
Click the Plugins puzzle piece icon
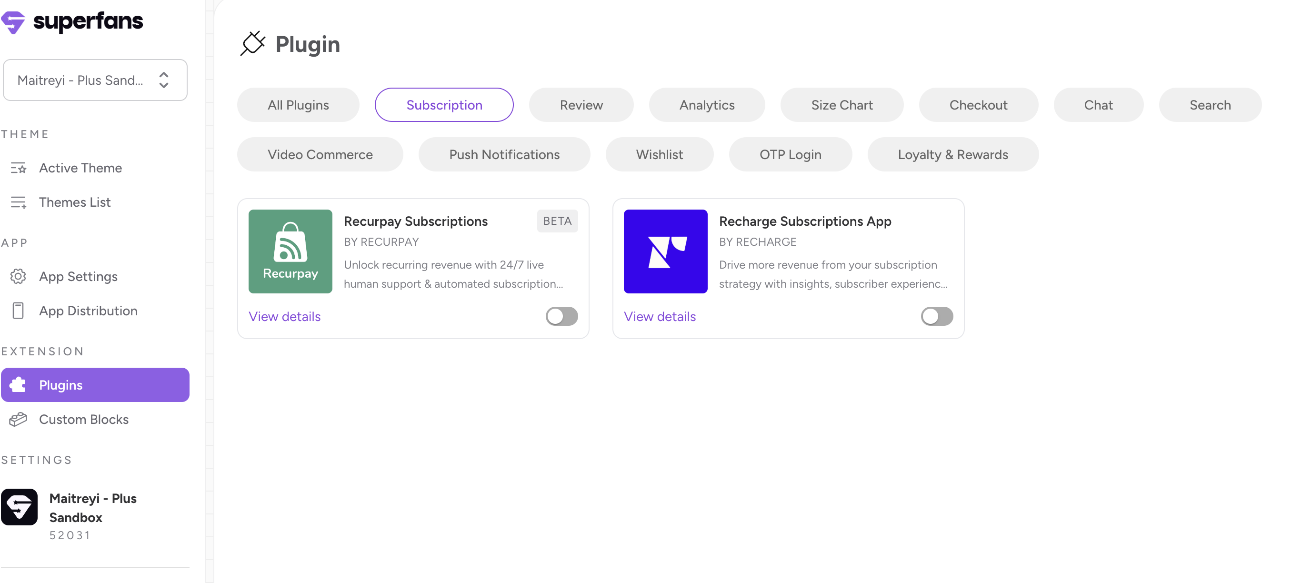18,385
